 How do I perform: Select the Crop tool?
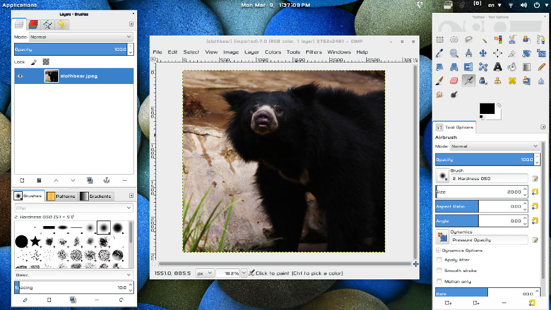[x=512, y=53]
